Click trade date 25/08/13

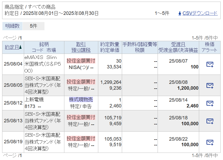(x=13, y=121)
